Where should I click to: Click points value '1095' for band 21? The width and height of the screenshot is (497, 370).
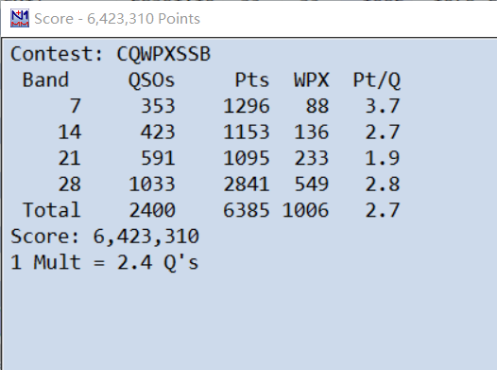247,158
